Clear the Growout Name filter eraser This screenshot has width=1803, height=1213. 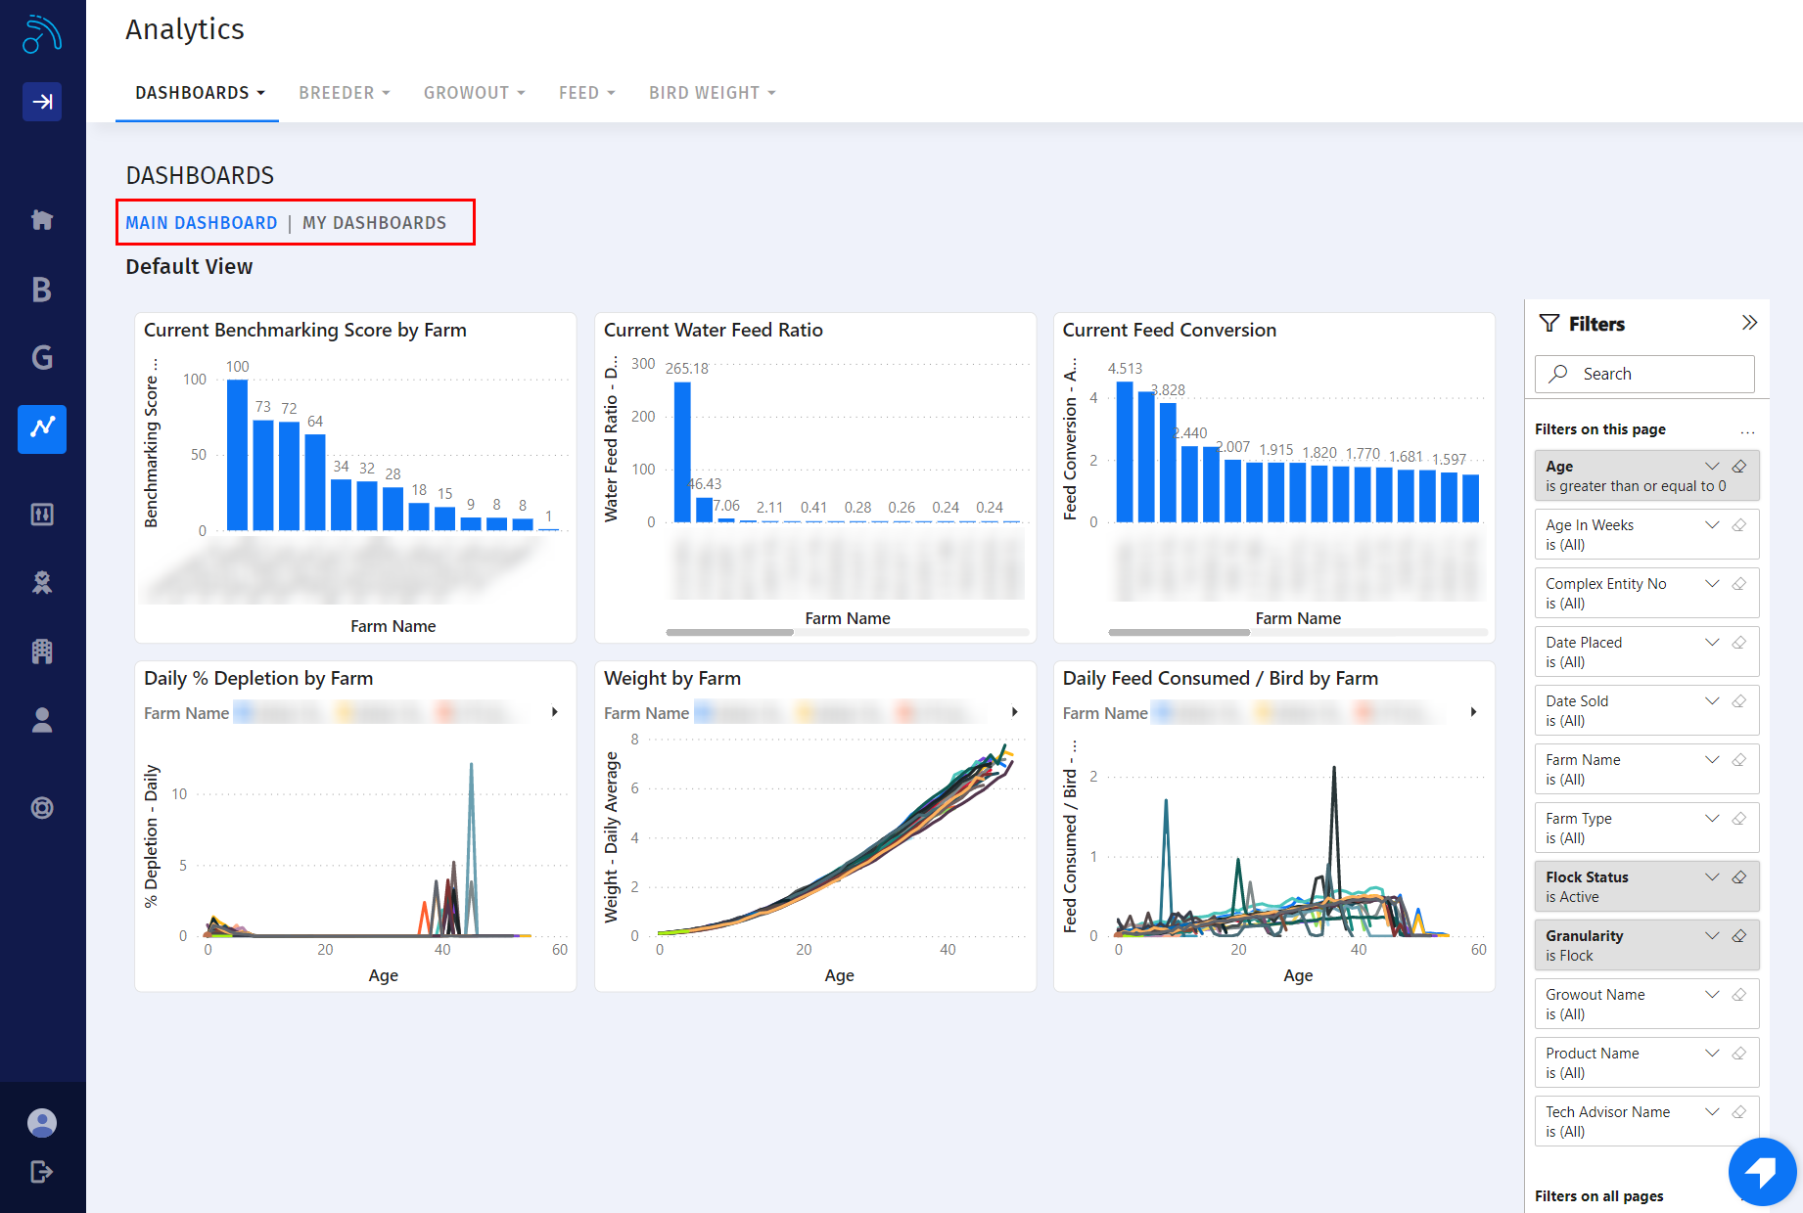coord(1739,995)
